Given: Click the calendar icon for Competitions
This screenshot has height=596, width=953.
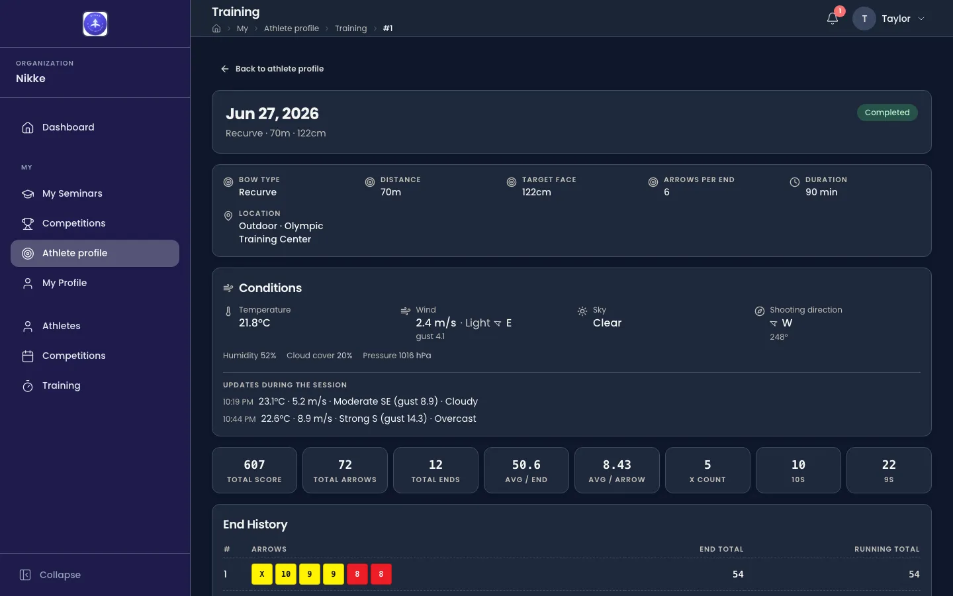Looking at the screenshot, I should [x=28, y=356].
